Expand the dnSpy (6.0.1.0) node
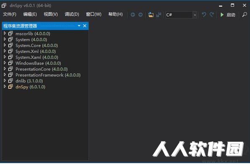Image resolution: width=250 pixels, height=164 pixels. tap(5, 86)
